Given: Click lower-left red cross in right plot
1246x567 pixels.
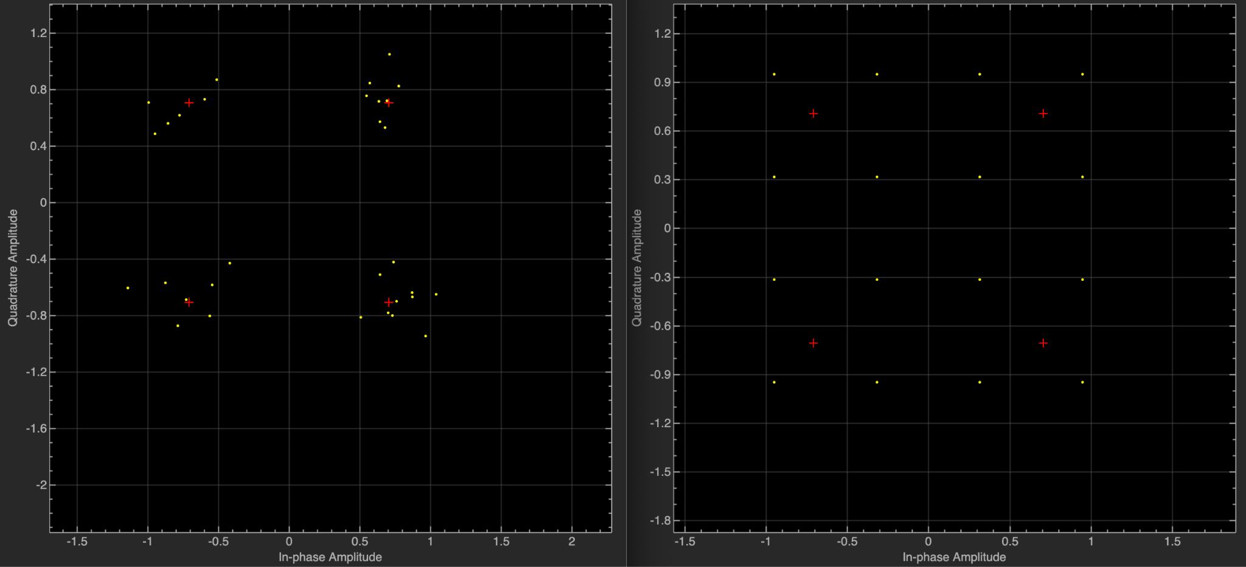Looking at the screenshot, I should (813, 343).
